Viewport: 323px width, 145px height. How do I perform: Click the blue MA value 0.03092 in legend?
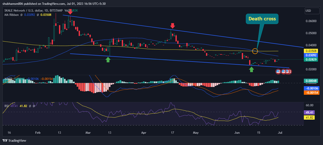coord(30,15)
